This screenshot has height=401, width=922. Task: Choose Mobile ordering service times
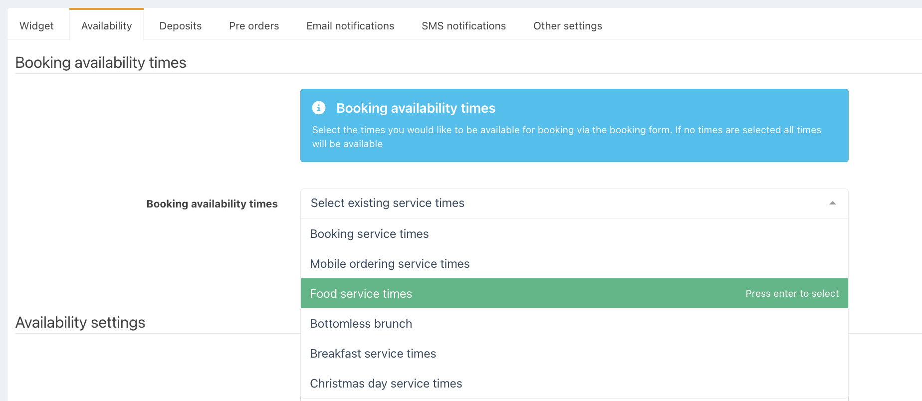(x=390, y=264)
